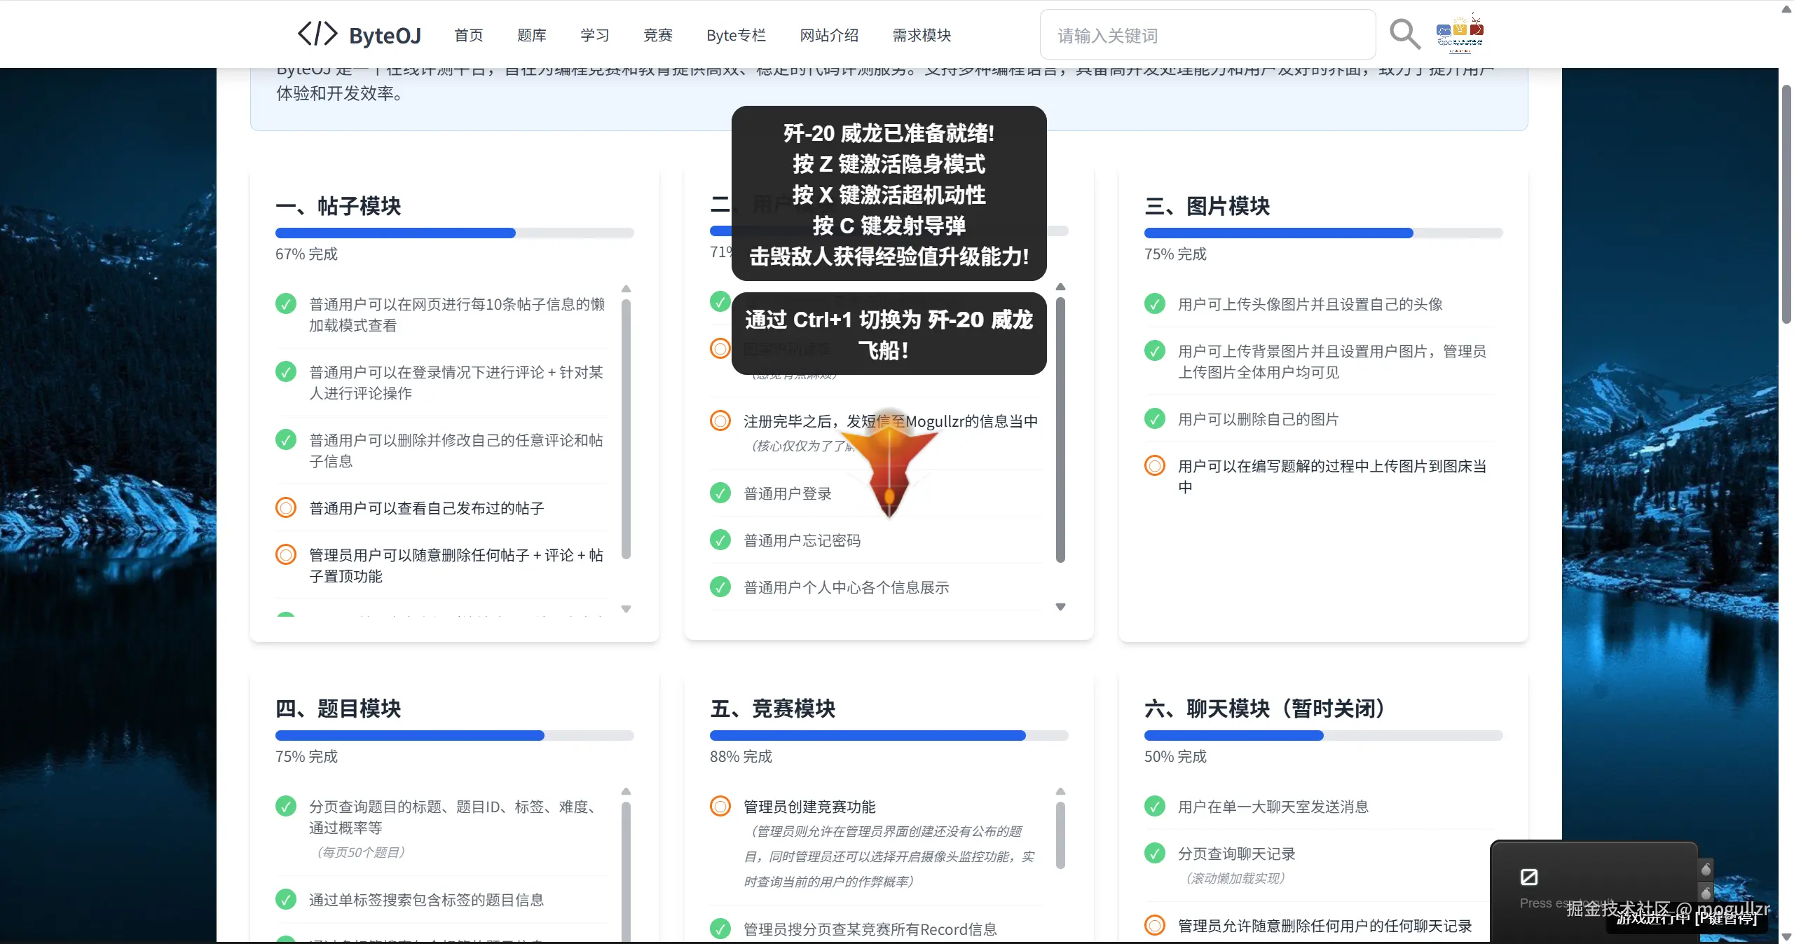1794x944 pixels.
Task: Open the 网站介绍 page link
Action: (829, 35)
